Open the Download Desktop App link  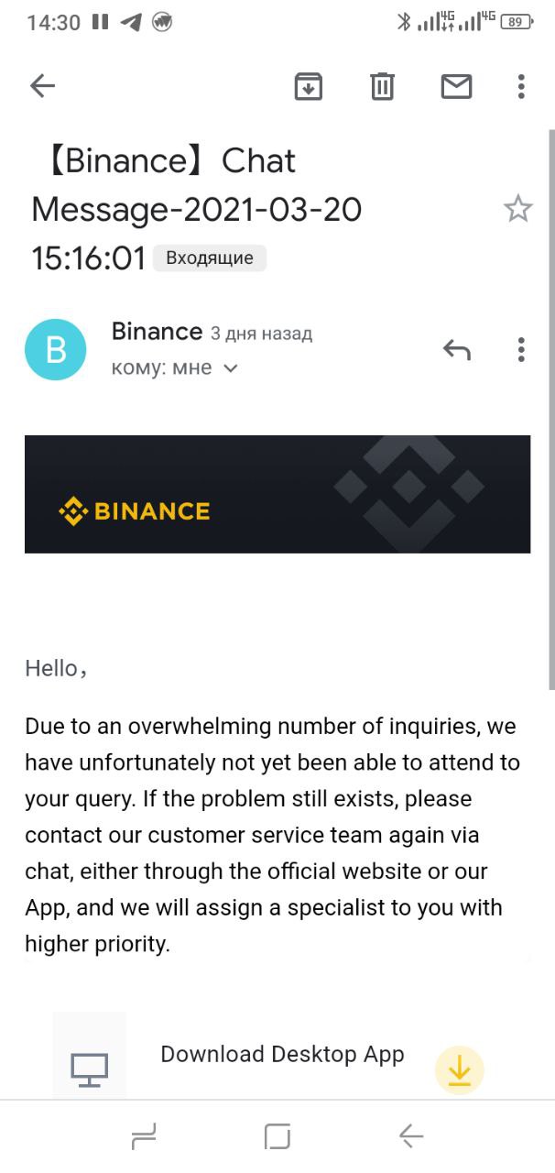[282, 1054]
